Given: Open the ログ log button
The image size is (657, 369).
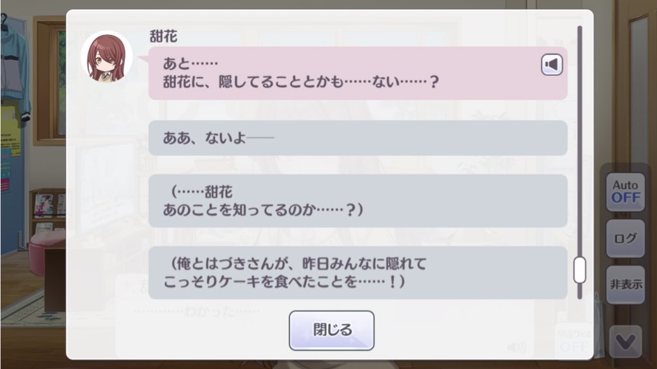Looking at the screenshot, I should (x=626, y=238).
